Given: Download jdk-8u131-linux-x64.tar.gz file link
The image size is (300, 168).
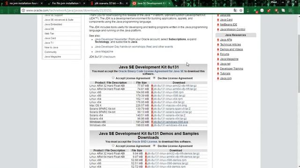Looking at the screenshot, I should 169,102.
